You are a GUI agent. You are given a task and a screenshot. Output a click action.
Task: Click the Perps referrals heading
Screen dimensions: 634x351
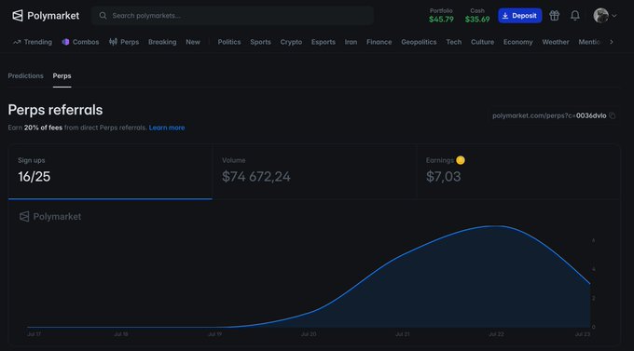[x=55, y=110]
